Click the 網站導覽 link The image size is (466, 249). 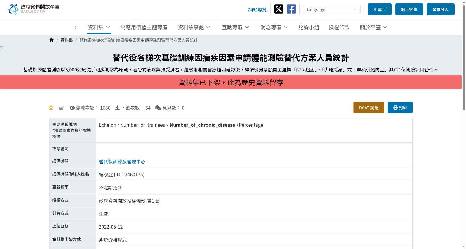pyautogui.click(x=257, y=10)
